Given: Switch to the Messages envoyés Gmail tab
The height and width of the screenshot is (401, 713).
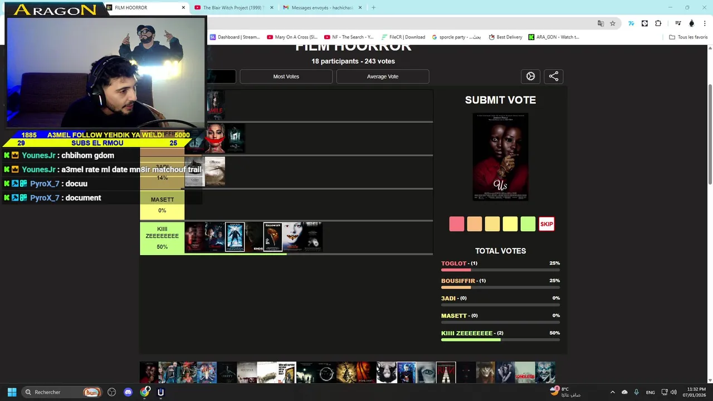Looking at the screenshot, I should 322,8.
